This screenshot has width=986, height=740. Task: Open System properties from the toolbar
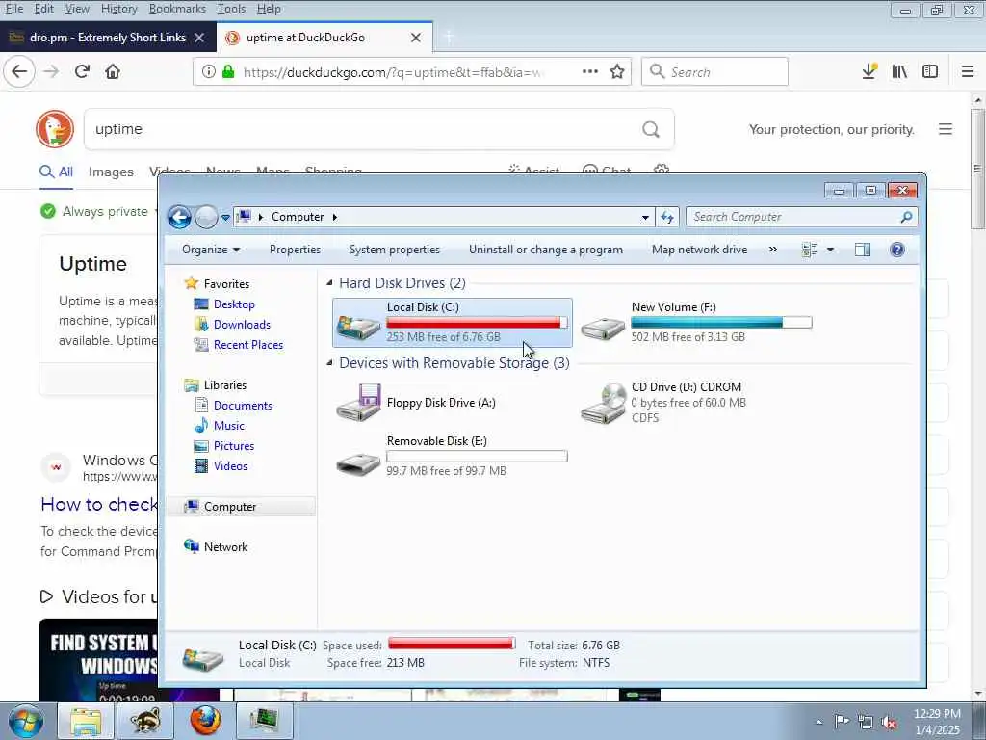[394, 250]
